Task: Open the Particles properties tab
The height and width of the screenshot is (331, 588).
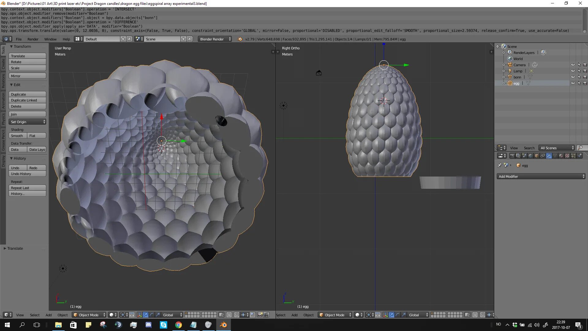Action: pyautogui.click(x=573, y=156)
